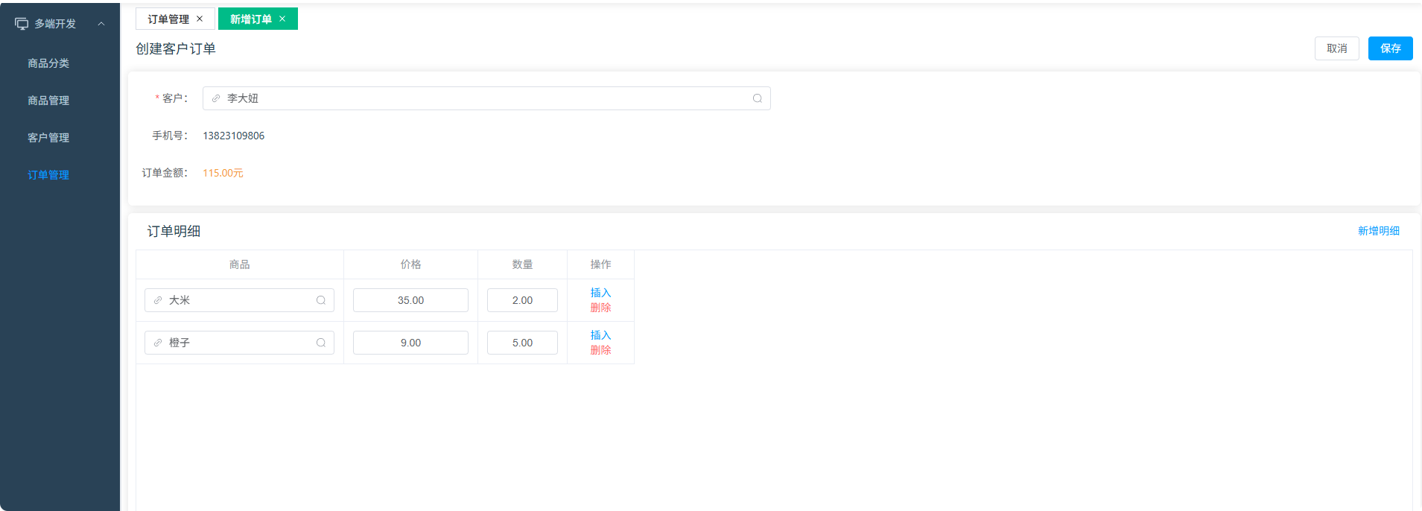Save the customer order
The height and width of the screenshot is (511, 1422).
(x=1390, y=48)
